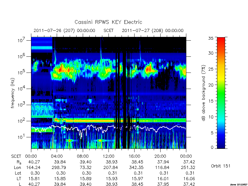Click the "frequency (Hz)" axis label
Viewport: 248px width, 186px height.
[13, 93]
